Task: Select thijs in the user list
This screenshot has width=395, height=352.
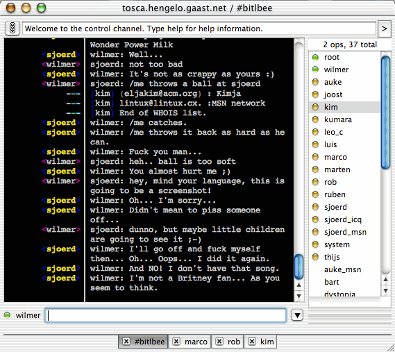Action: click(x=344, y=257)
